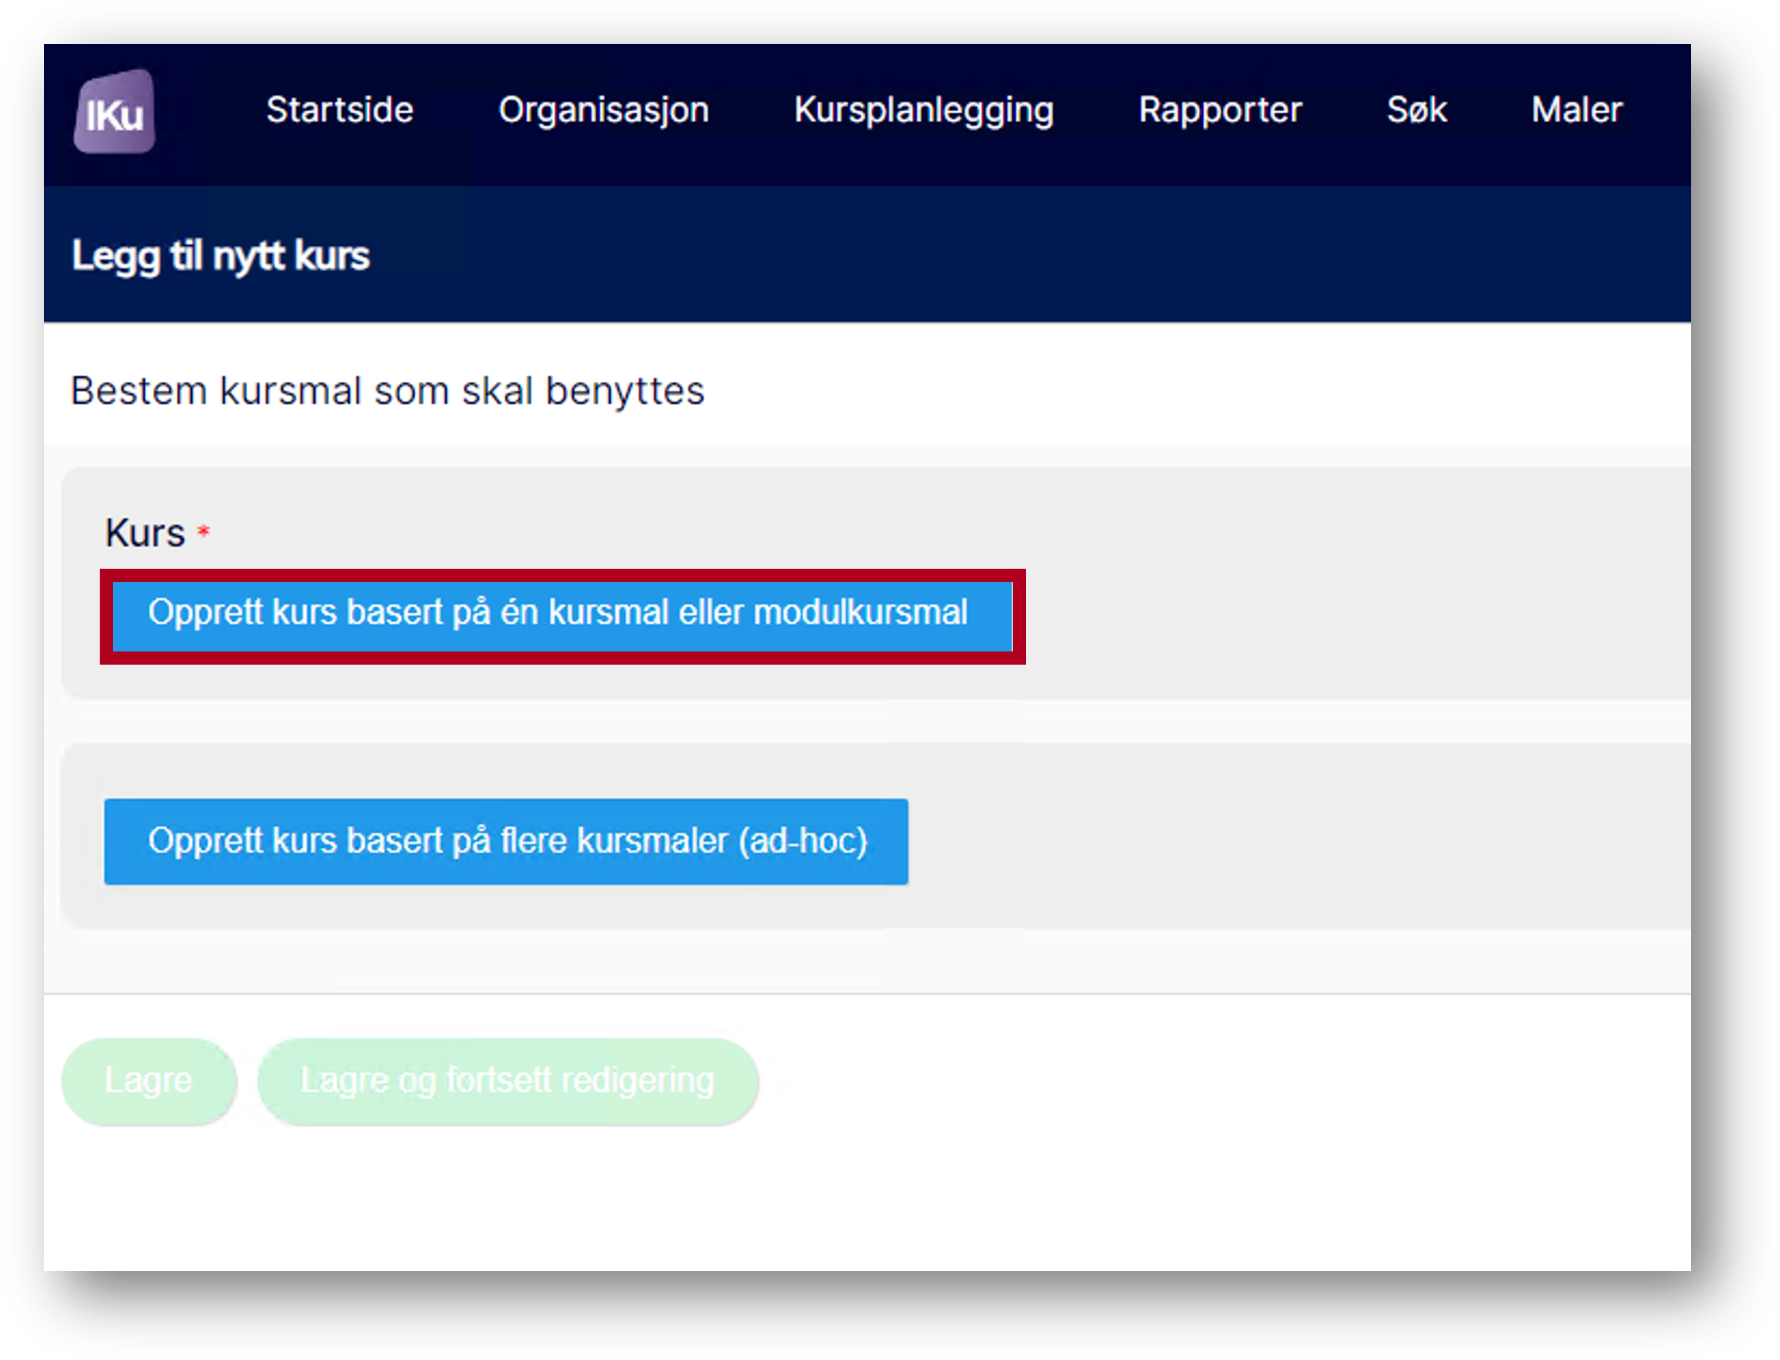Click the 'Kurs' field label
Image resolution: width=1780 pixels, height=1360 pixels.
coord(145,533)
